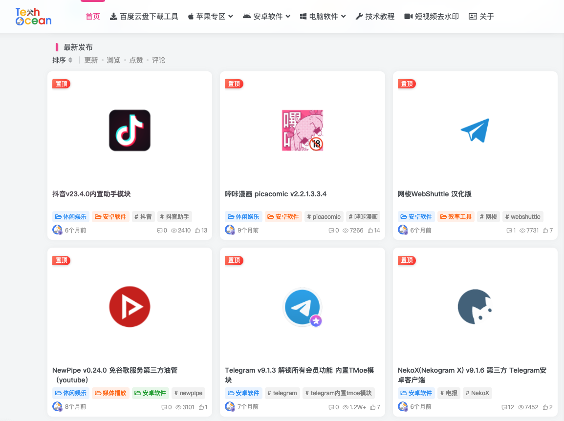The height and width of the screenshot is (421, 564).
Task: Click the 效率工具 category tag
Action: [456, 217]
